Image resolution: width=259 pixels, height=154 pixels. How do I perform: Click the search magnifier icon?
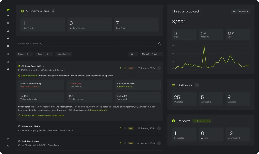(x=159, y=44)
